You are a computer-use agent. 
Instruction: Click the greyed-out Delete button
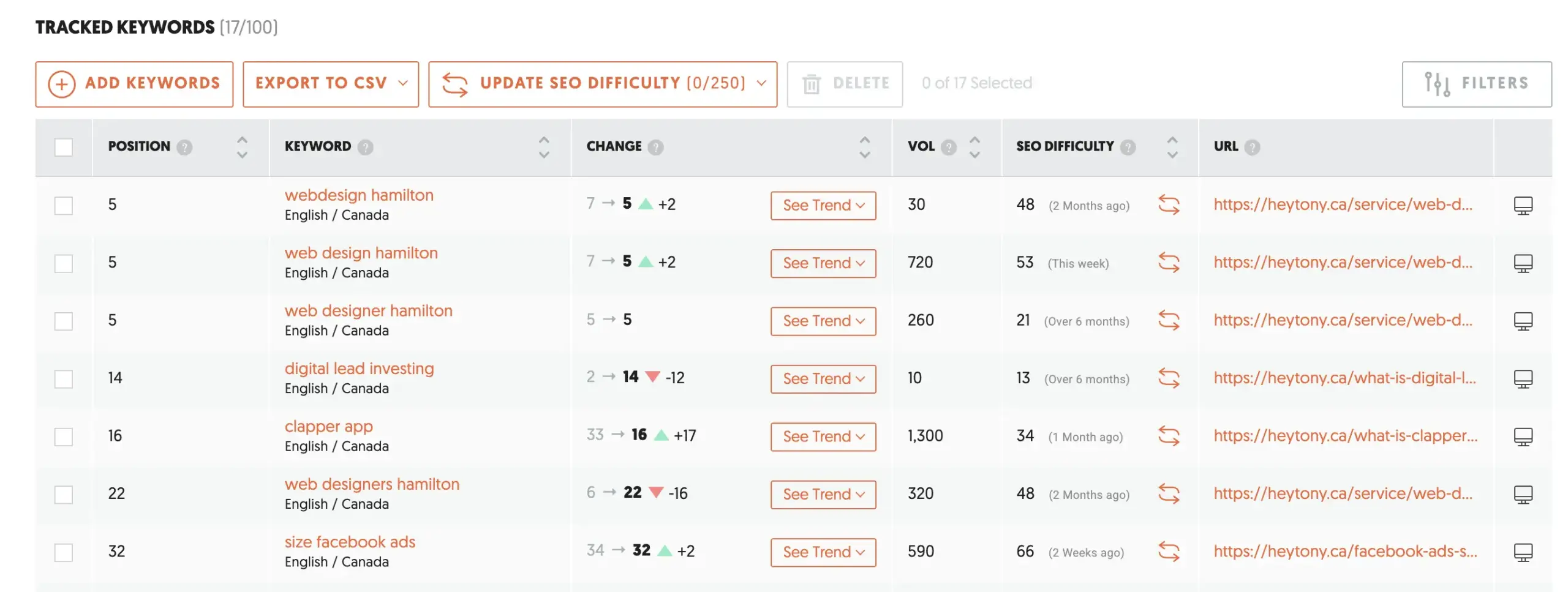844,83
